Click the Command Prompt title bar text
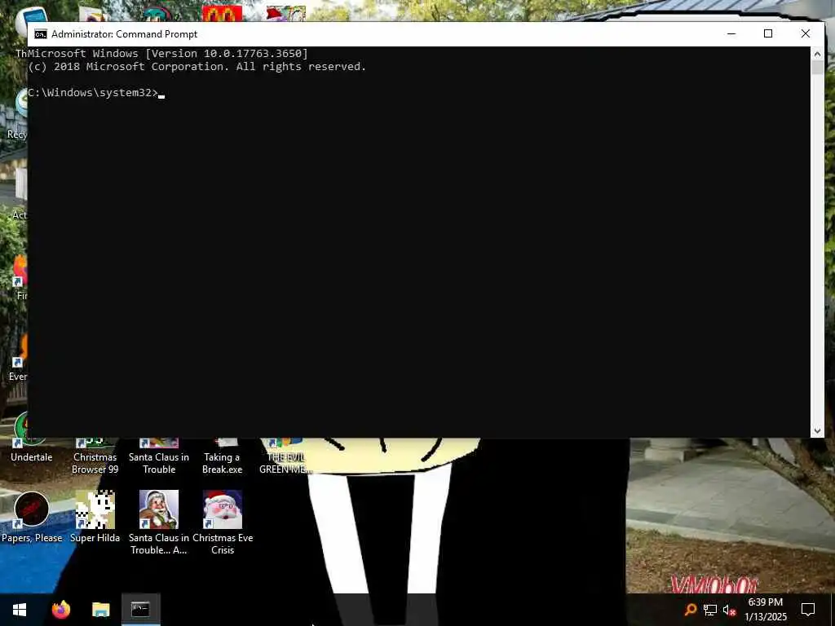Image resolution: width=835 pixels, height=626 pixels. coord(124,34)
